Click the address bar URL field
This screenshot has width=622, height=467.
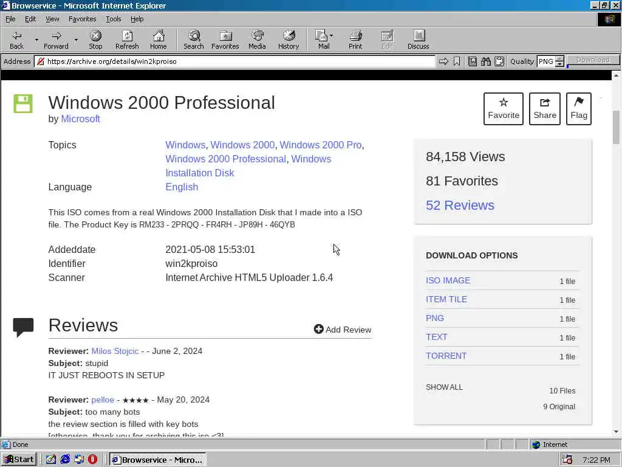click(235, 61)
